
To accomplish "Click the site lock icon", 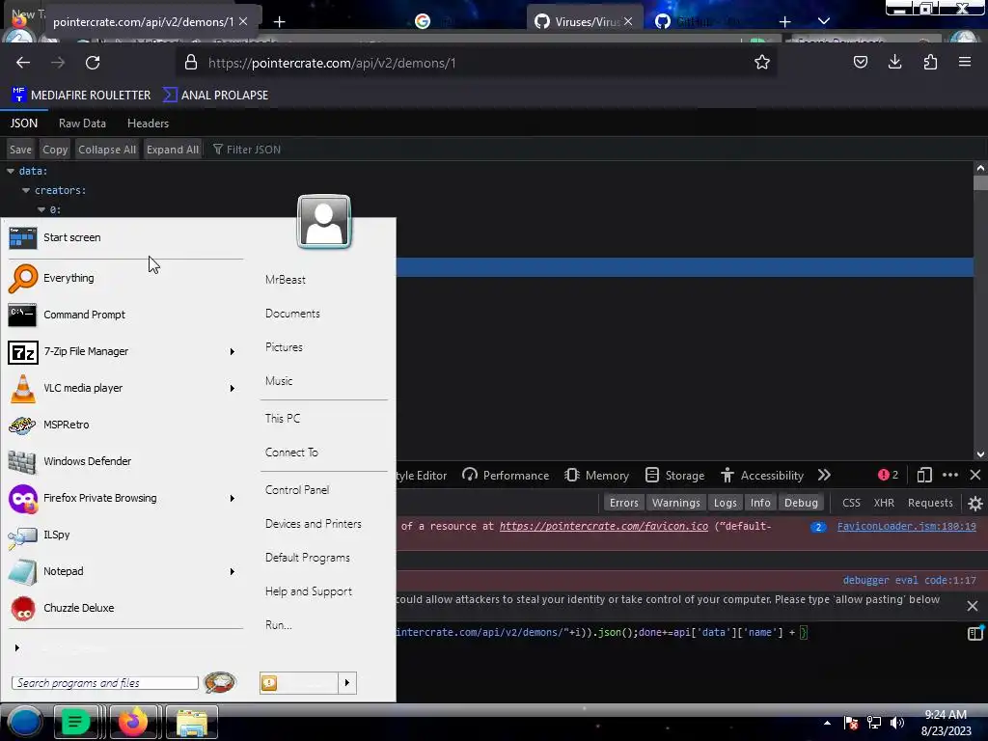I will (191, 63).
